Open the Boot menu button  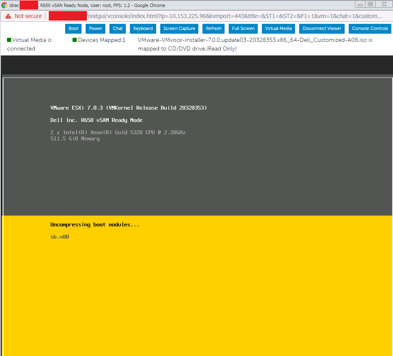[73, 29]
